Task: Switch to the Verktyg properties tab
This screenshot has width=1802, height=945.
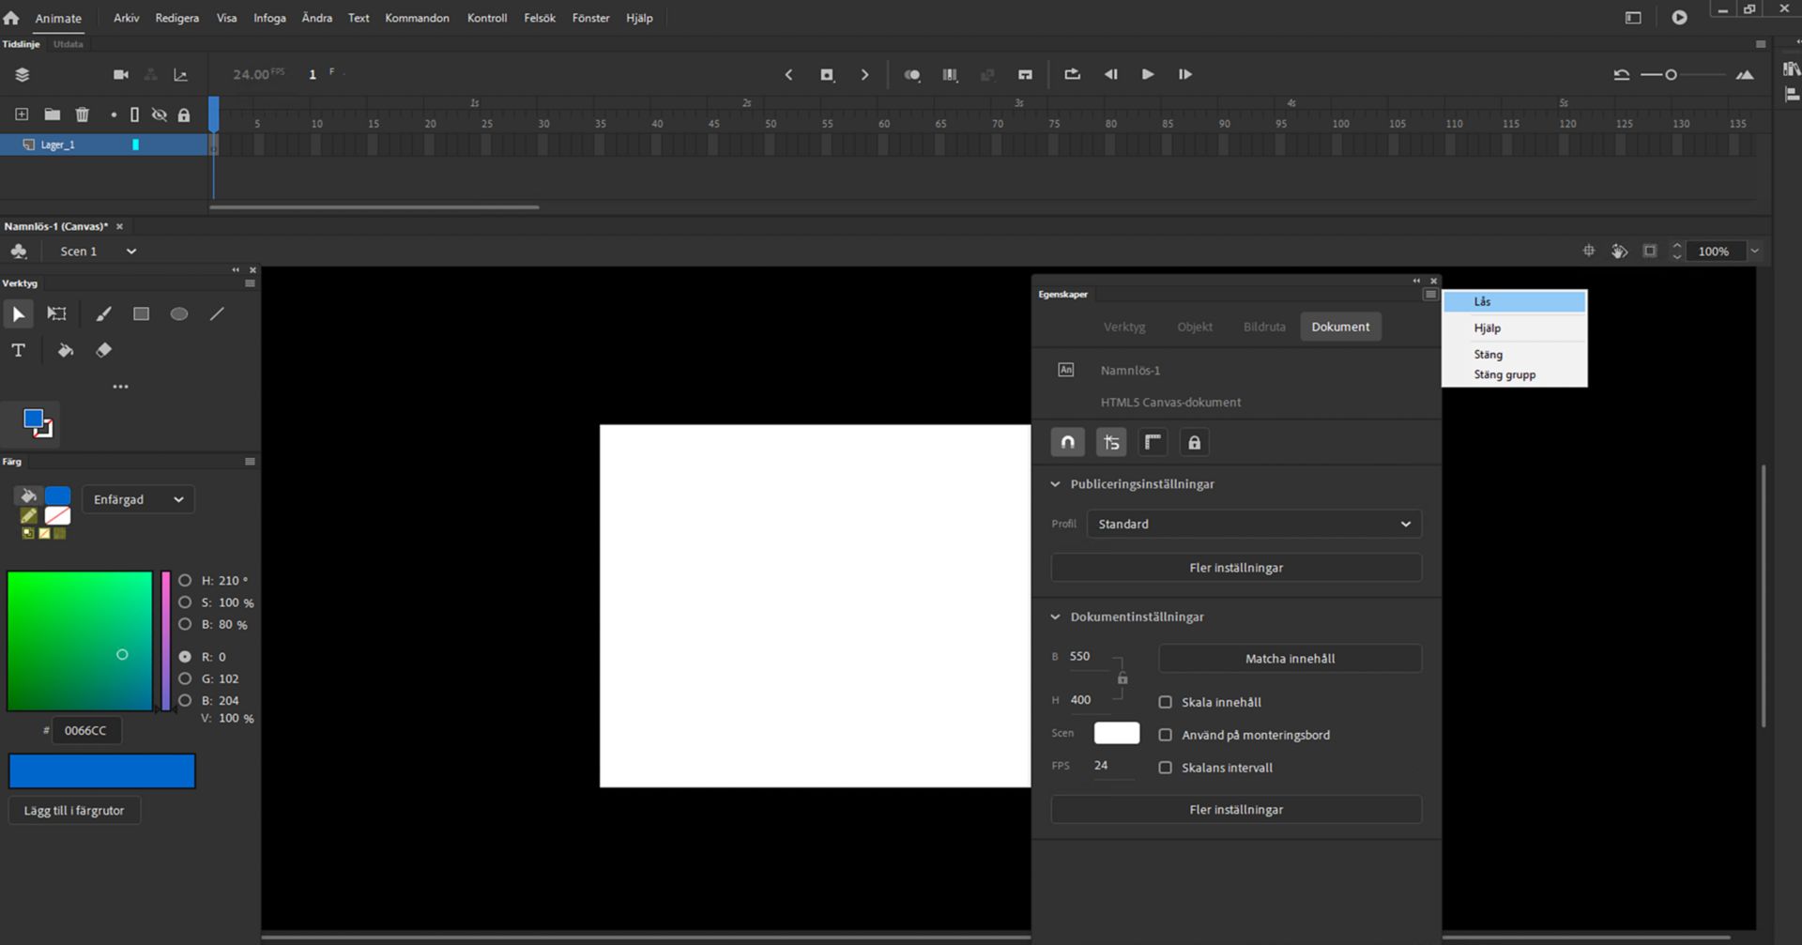Action: [1123, 327]
